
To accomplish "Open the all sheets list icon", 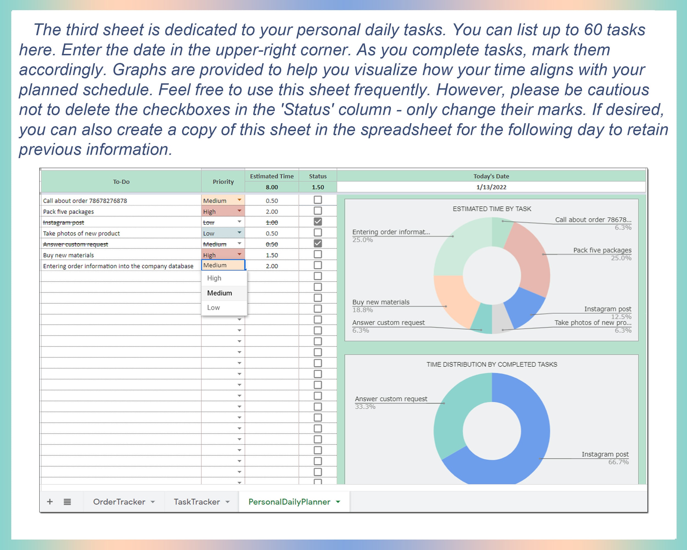I will tap(67, 502).
